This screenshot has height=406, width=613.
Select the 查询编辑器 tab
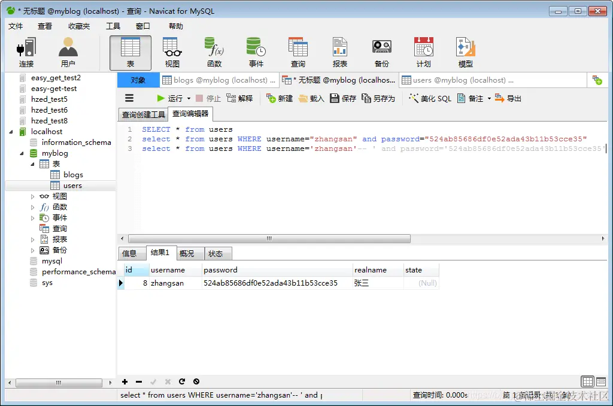[190, 113]
